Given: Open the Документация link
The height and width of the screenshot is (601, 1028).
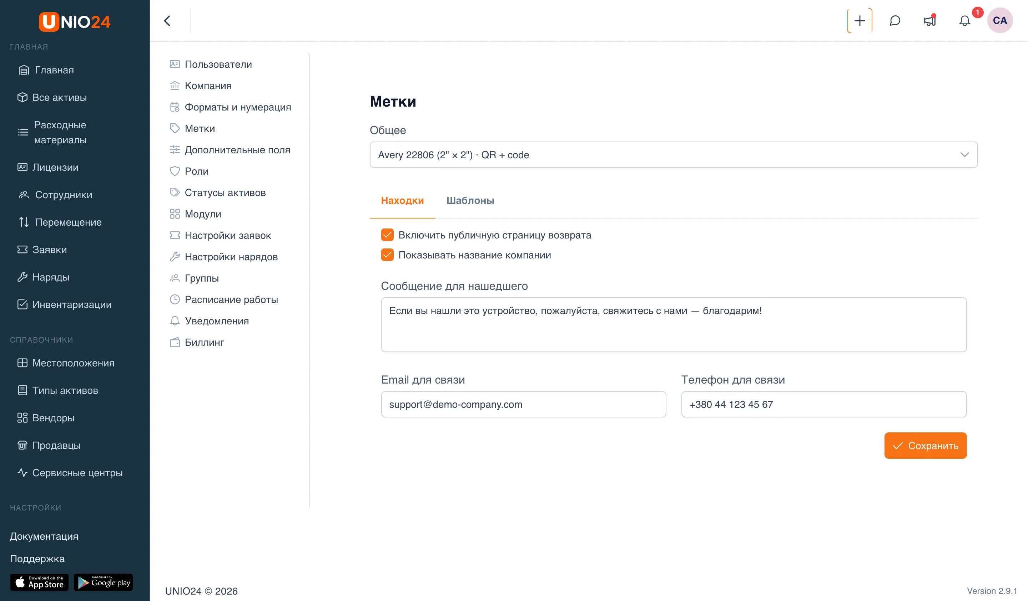Looking at the screenshot, I should click(x=44, y=536).
